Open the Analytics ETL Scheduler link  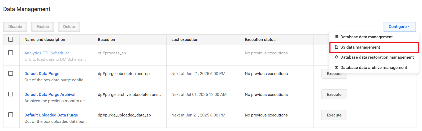tap(47, 53)
